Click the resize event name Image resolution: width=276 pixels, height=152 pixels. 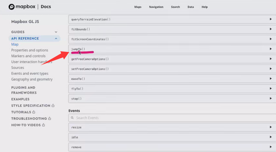76,127
